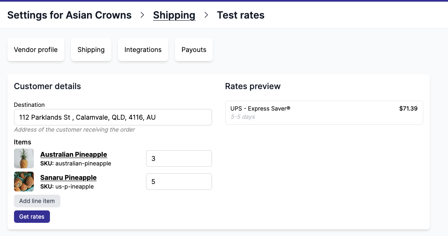The height and width of the screenshot is (236, 448).
Task: Click the Get rates button
Action: [32, 217]
